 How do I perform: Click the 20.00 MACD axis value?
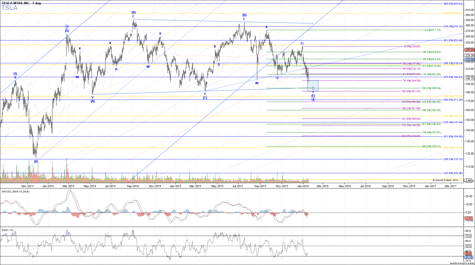(469, 196)
